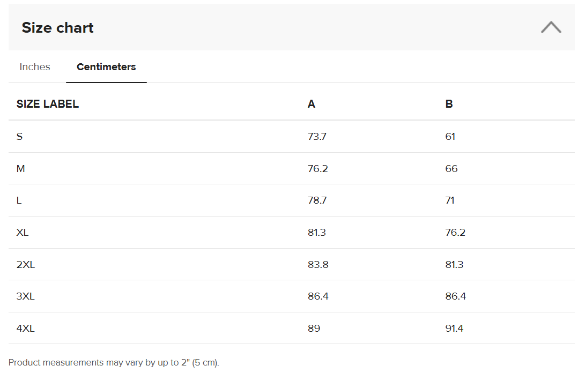Collapse the Size chart section chevron

click(551, 27)
